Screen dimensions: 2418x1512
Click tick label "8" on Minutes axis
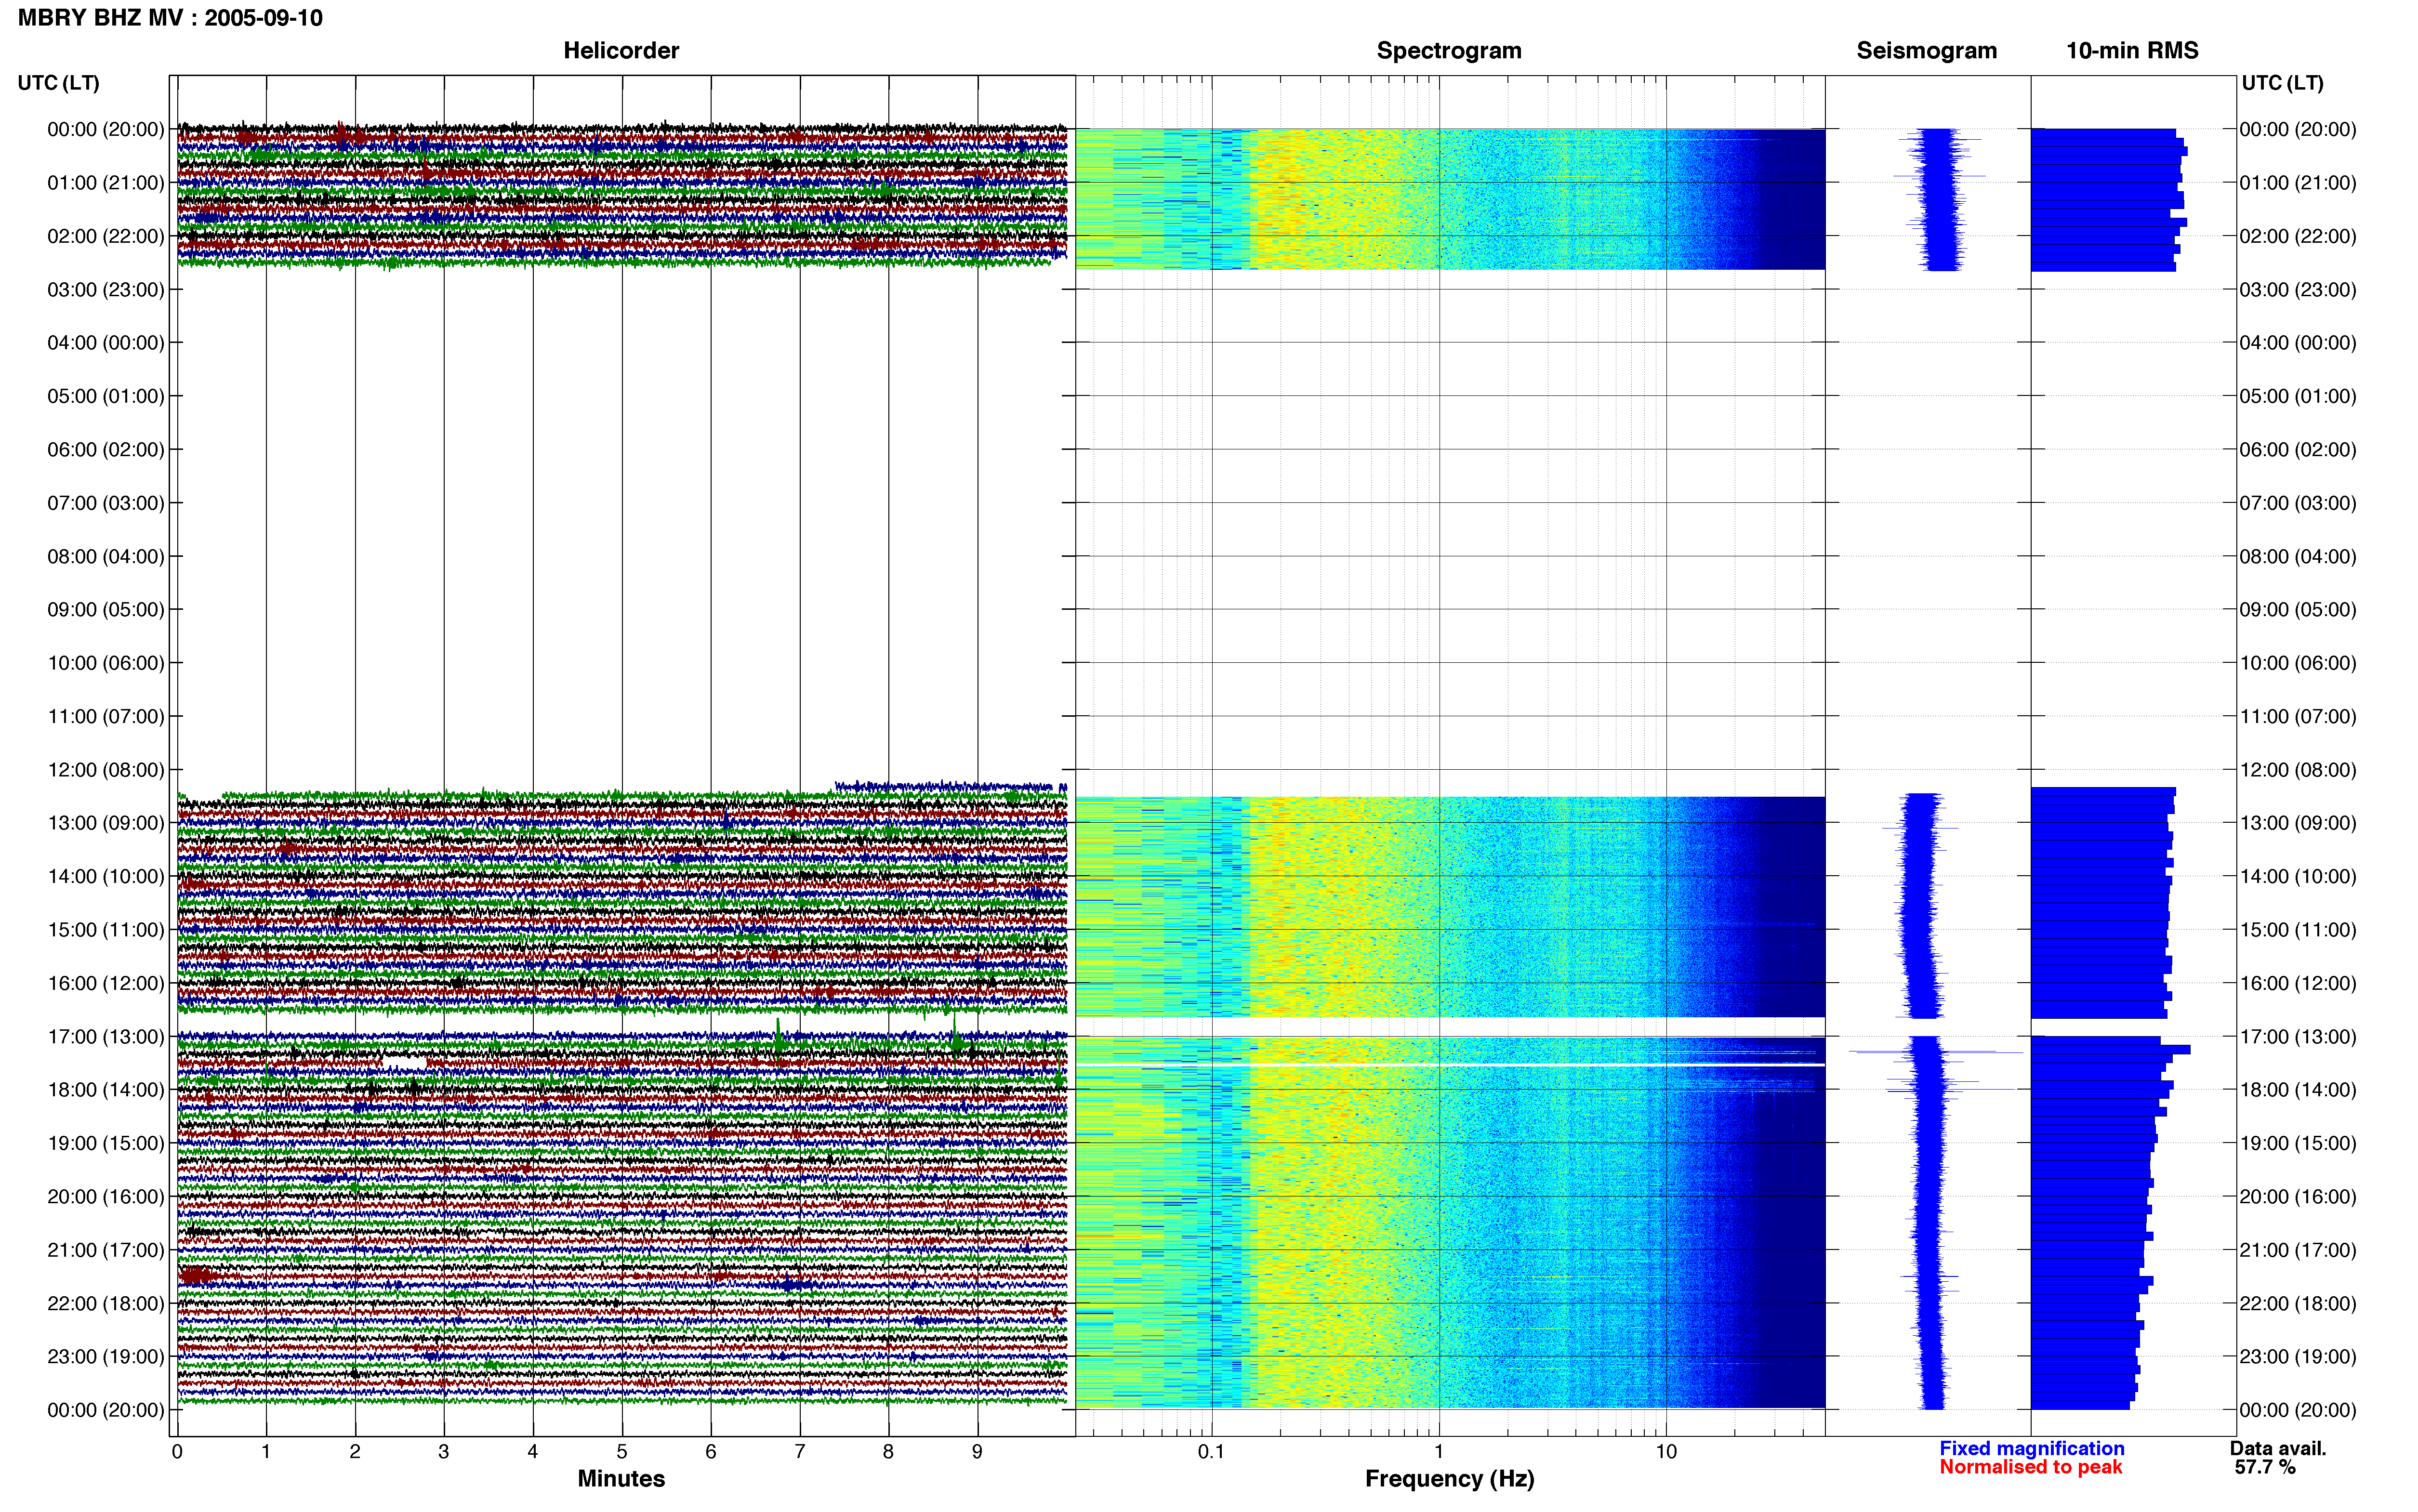(x=889, y=1452)
